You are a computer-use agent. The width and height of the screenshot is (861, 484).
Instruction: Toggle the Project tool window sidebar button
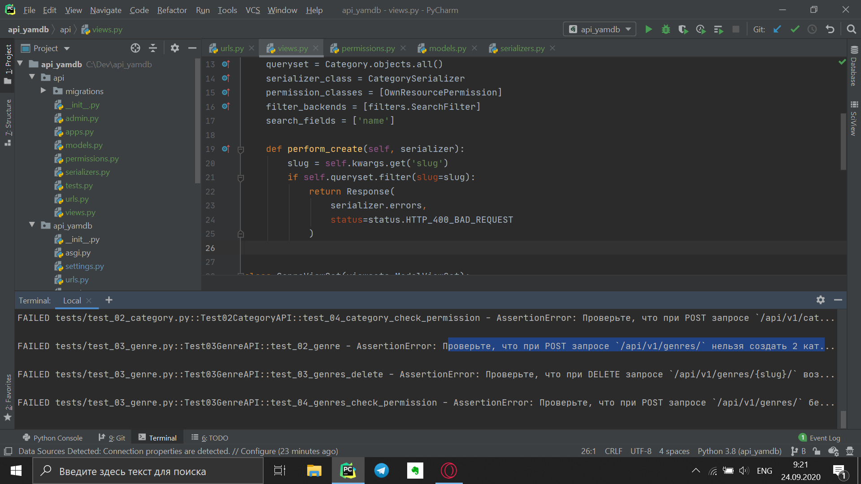point(8,63)
